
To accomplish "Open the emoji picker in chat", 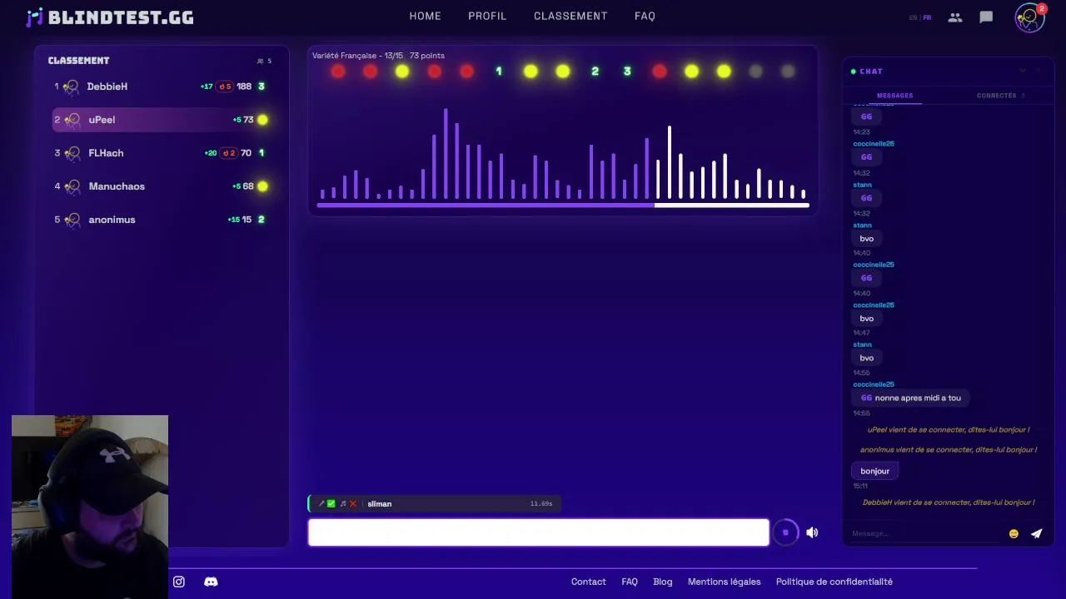I will click(1014, 534).
